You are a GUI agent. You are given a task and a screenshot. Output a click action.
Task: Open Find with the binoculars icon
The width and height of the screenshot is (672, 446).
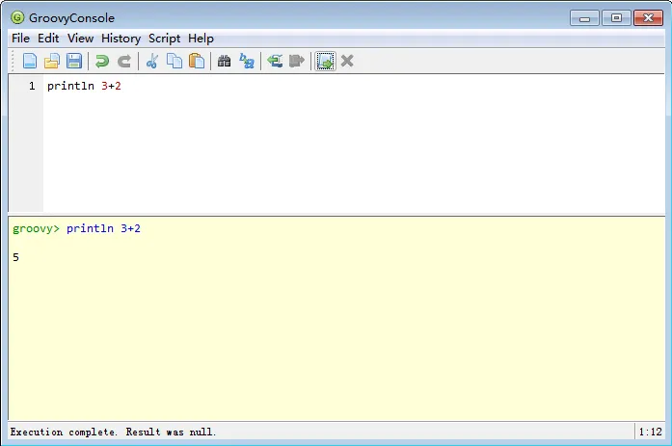click(224, 62)
